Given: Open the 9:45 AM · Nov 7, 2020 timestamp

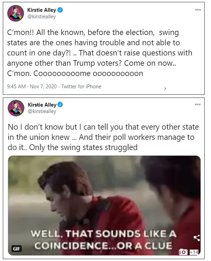Looking at the screenshot, I should coord(32,86).
